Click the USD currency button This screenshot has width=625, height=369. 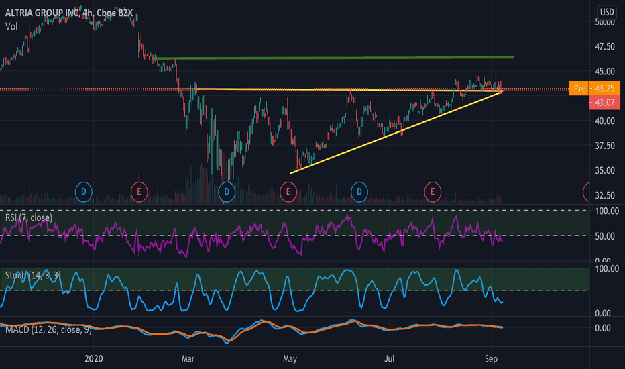(607, 12)
